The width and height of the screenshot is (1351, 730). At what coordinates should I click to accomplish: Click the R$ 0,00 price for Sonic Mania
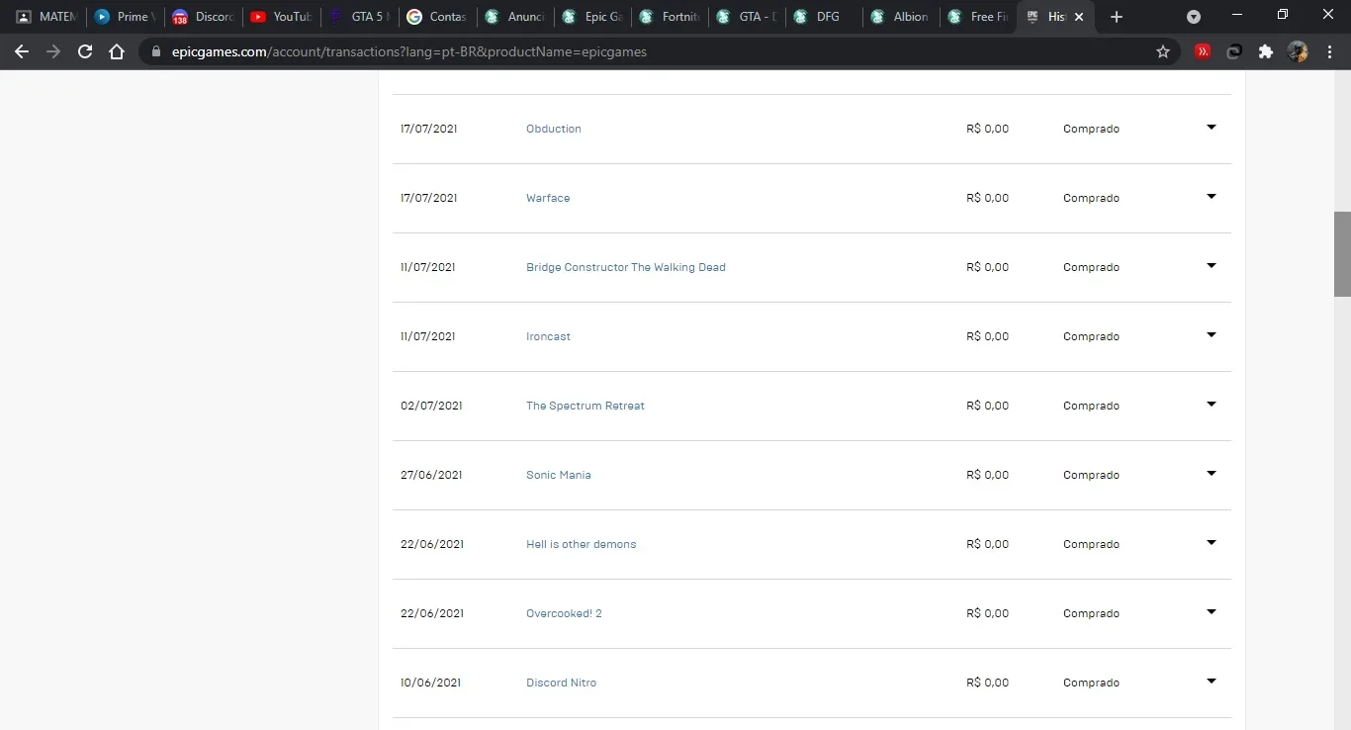pyautogui.click(x=988, y=475)
